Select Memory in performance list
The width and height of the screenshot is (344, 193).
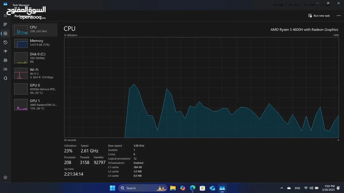(x=34, y=43)
